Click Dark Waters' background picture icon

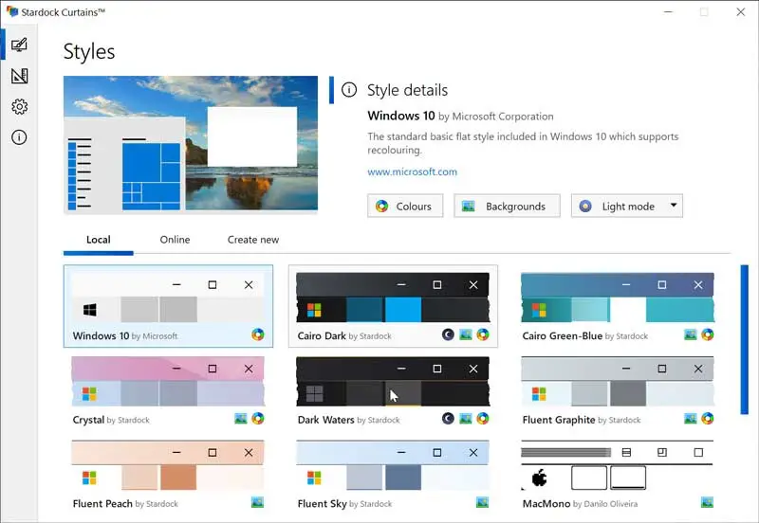[x=465, y=419]
